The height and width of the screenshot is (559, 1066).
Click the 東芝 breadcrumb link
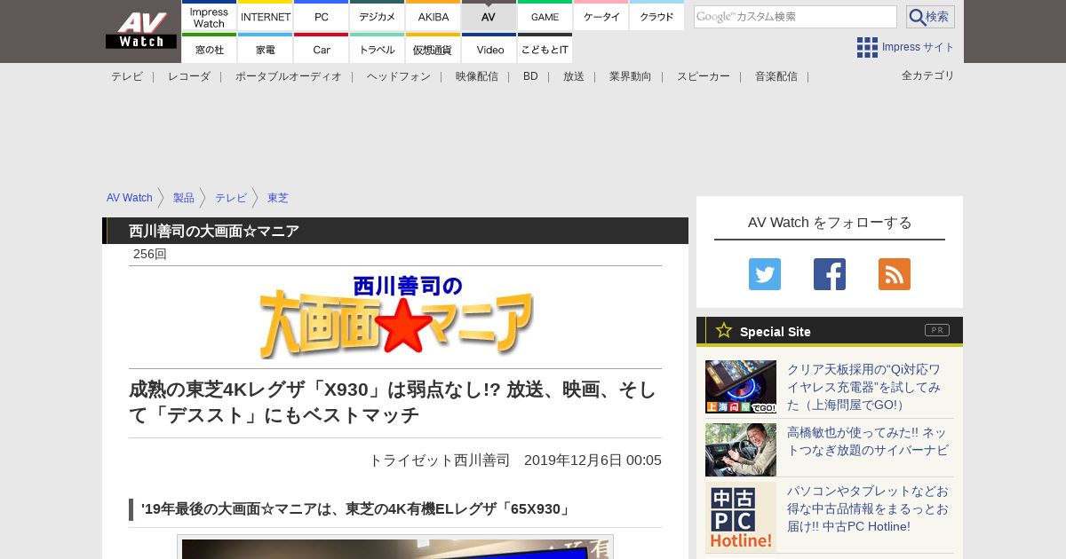pyautogui.click(x=278, y=198)
